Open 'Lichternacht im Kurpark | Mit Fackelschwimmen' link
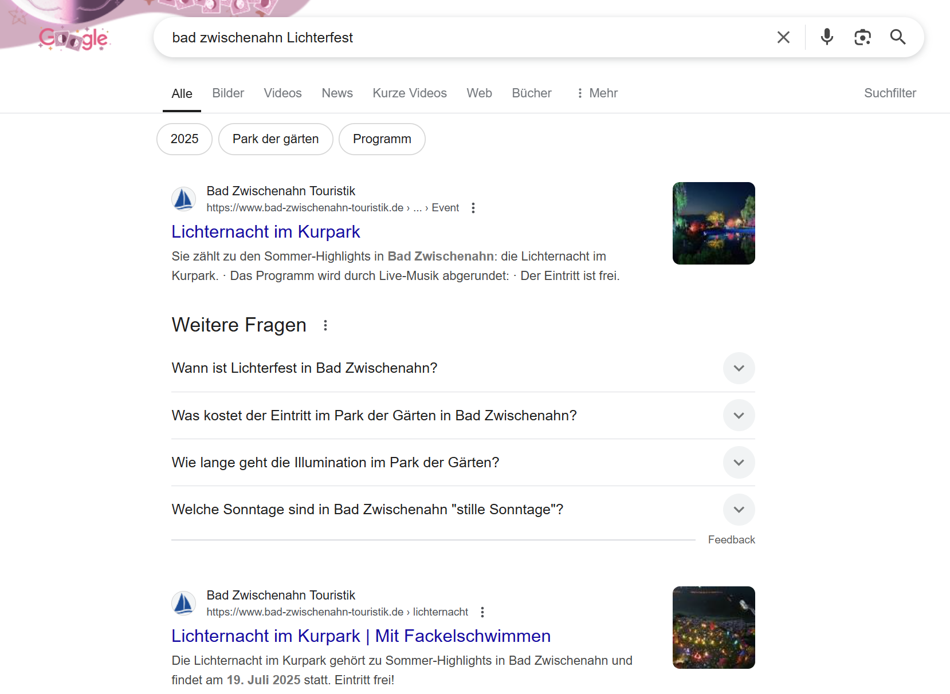The width and height of the screenshot is (950, 694). (x=361, y=636)
